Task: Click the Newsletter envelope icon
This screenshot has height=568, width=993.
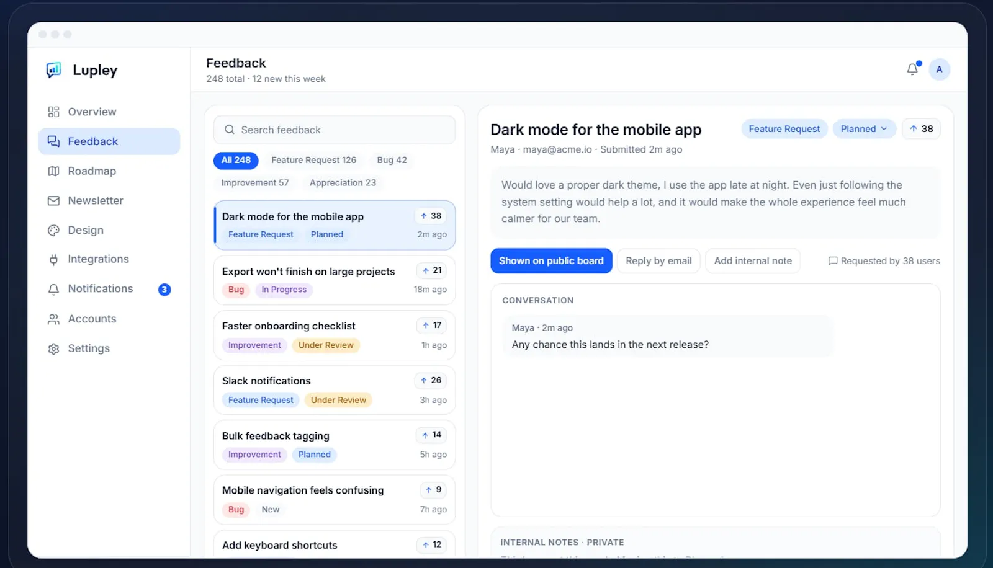Action: pyautogui.click(x=54, y=201)
